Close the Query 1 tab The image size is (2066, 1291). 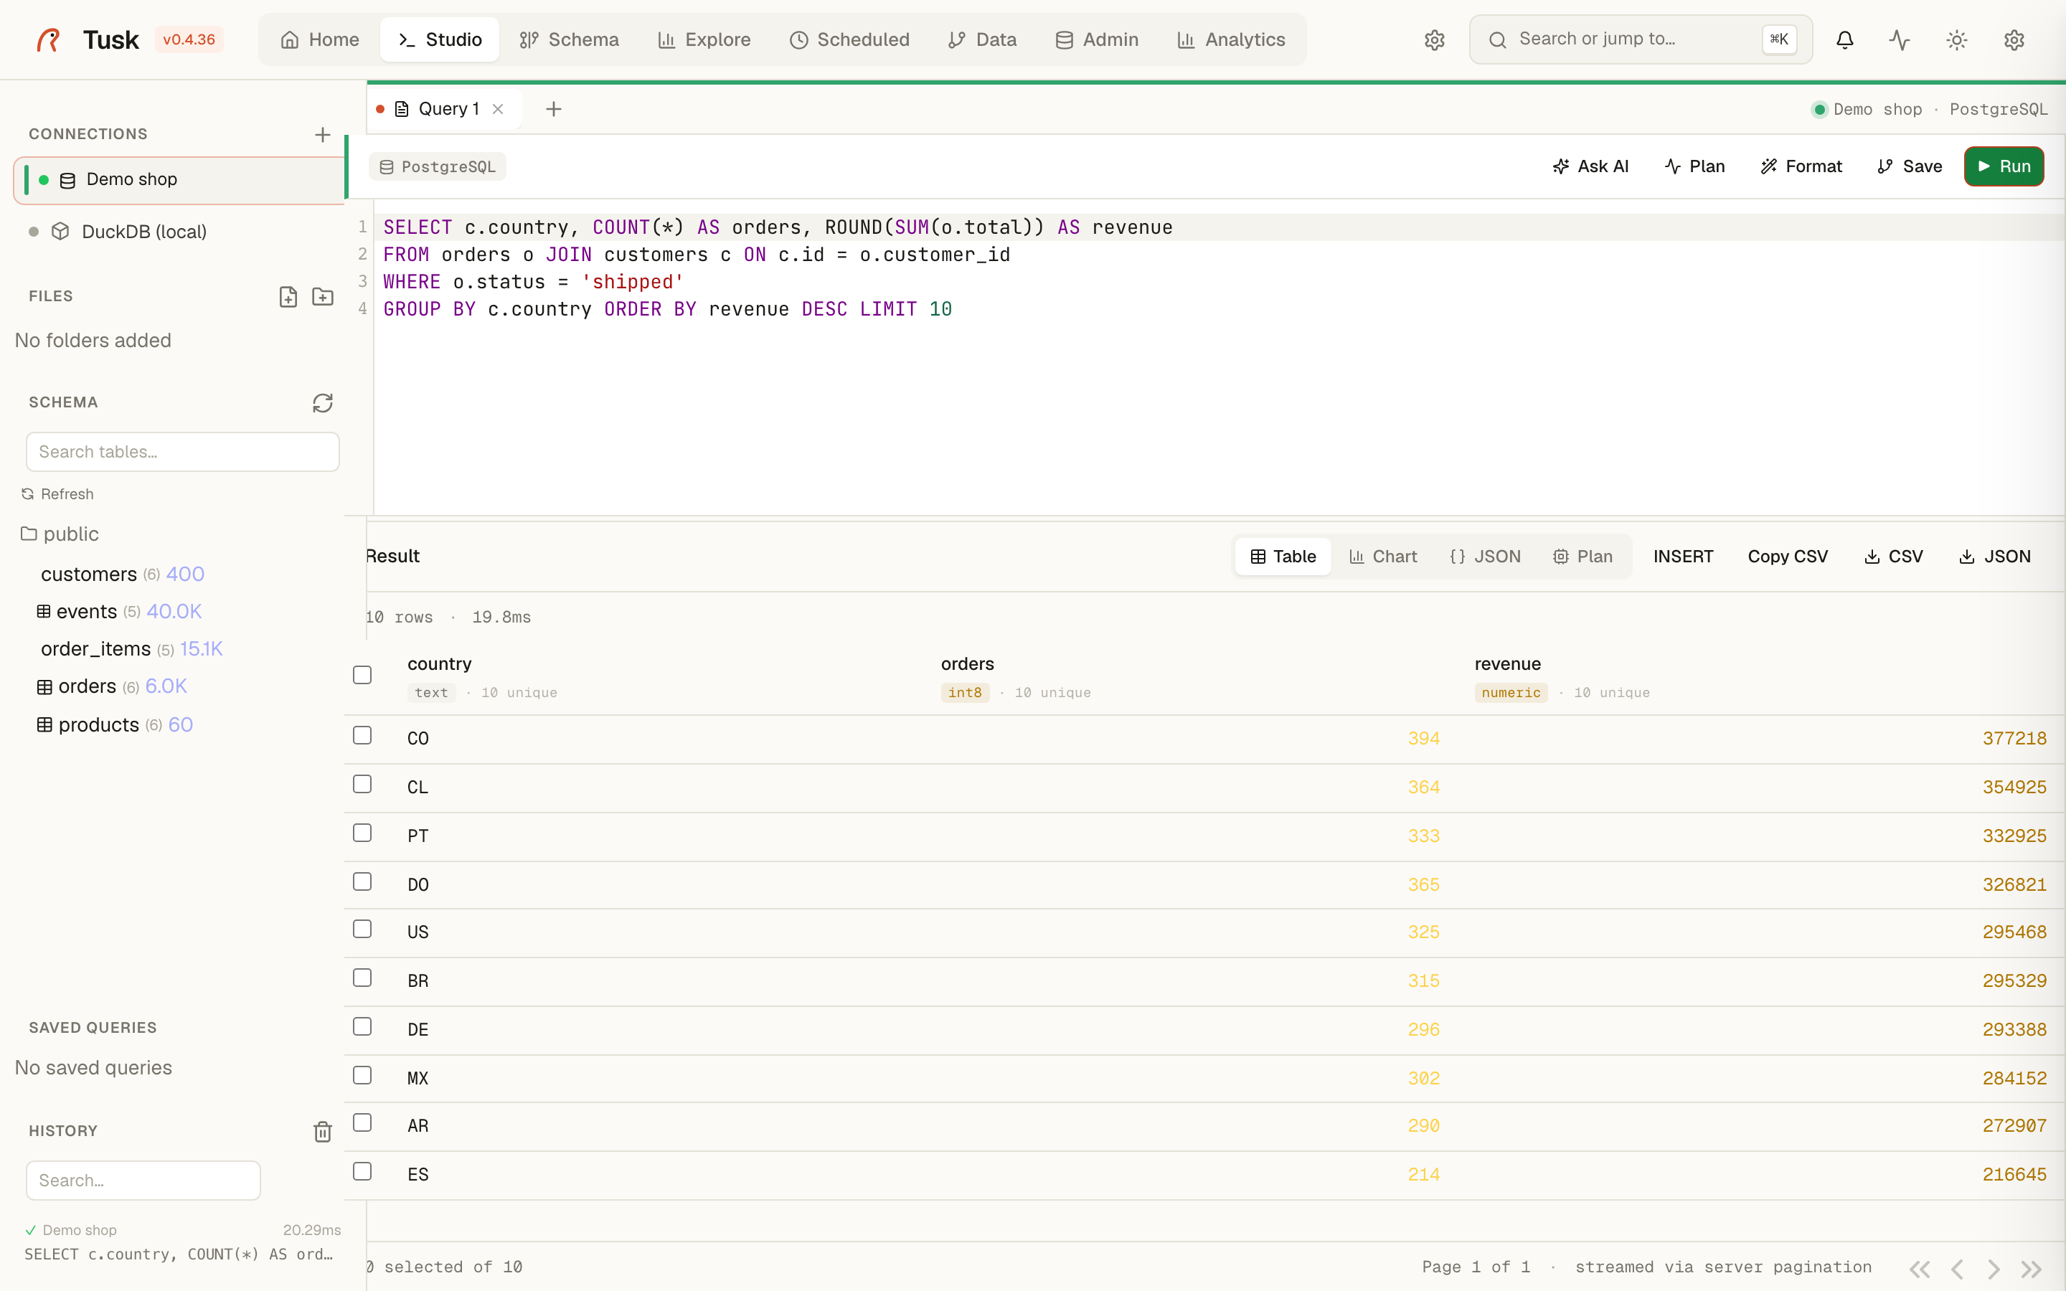click(x=498, y=109)
